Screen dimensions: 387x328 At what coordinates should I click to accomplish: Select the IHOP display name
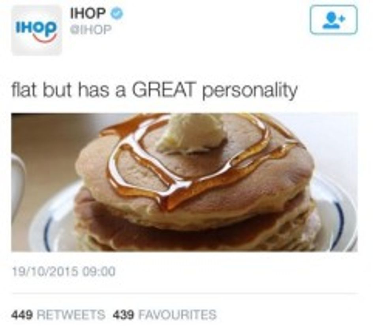(x=88, y=13)
